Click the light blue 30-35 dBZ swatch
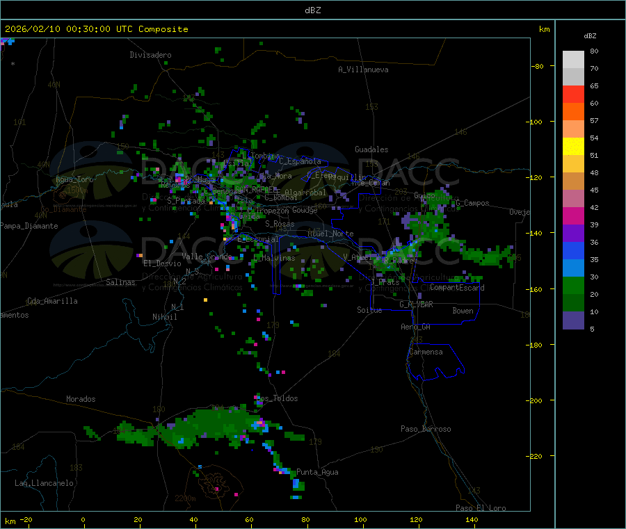 pyautogui.click(x=573, y=268)
